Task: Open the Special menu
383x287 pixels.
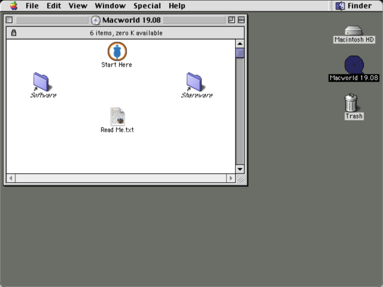Action: (x=147, y=5)
